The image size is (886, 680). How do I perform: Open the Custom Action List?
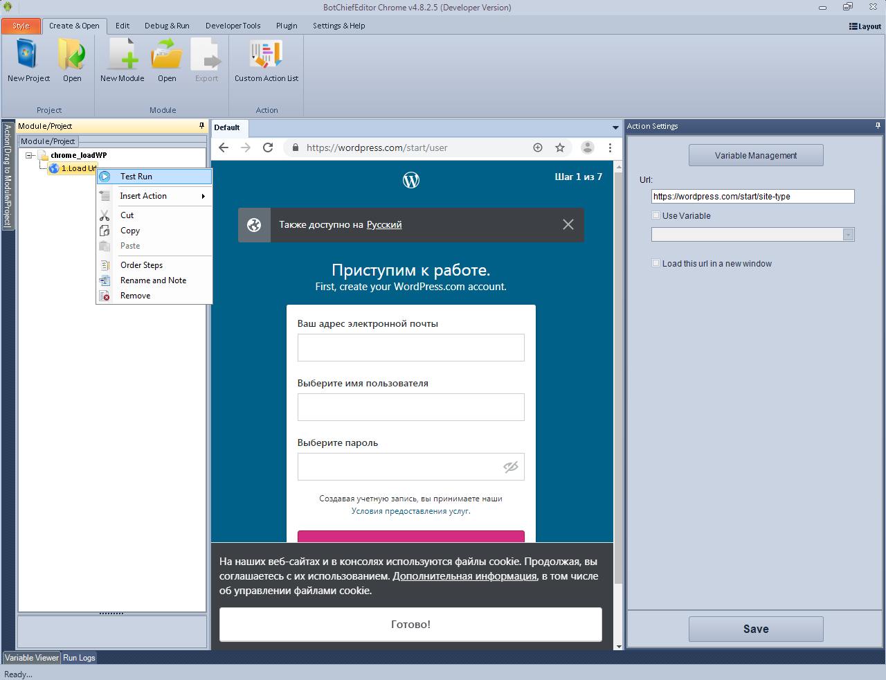point(266,55)
